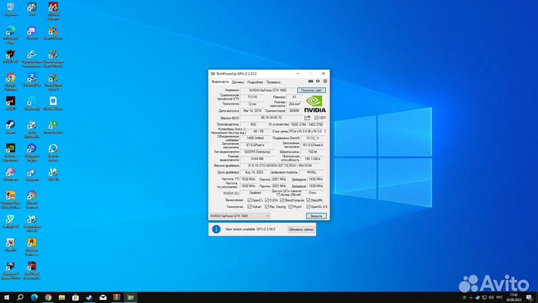Image resolution: width=538 pixels, height=303 pixels.
Task: Open the notification center icon
Action: 530,298
